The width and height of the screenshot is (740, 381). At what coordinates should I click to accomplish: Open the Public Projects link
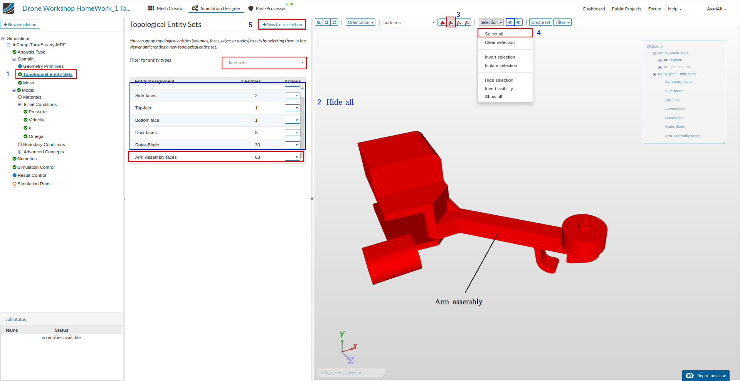[627, 9]
